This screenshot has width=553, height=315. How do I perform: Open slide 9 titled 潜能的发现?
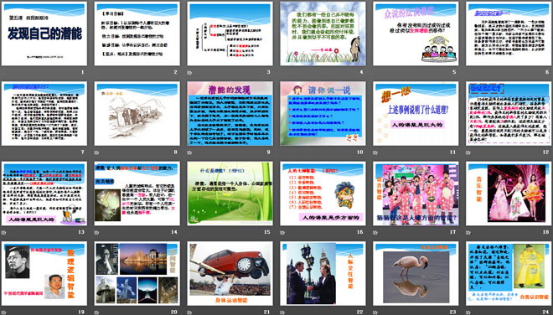pos(230,114)
